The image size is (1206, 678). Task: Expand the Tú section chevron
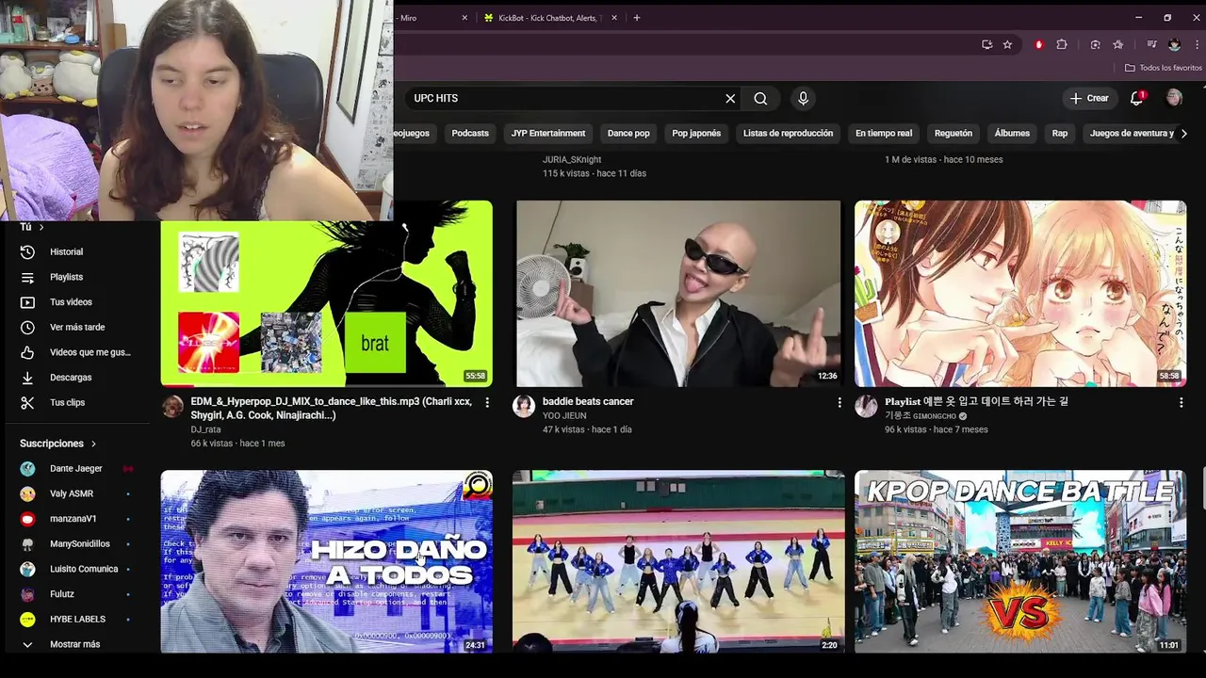coord(41,227)
